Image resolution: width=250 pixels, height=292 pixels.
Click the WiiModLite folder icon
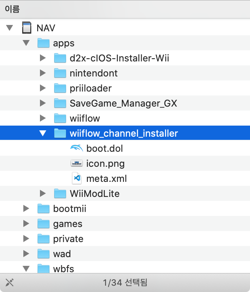coord(60,193)
